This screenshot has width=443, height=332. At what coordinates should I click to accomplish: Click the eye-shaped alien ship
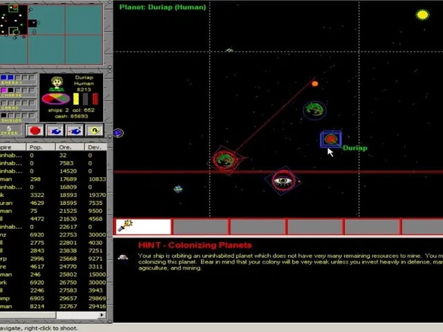tap(283, 181)
